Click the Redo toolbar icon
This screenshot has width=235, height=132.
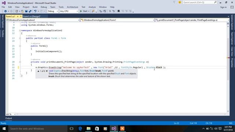41,11
